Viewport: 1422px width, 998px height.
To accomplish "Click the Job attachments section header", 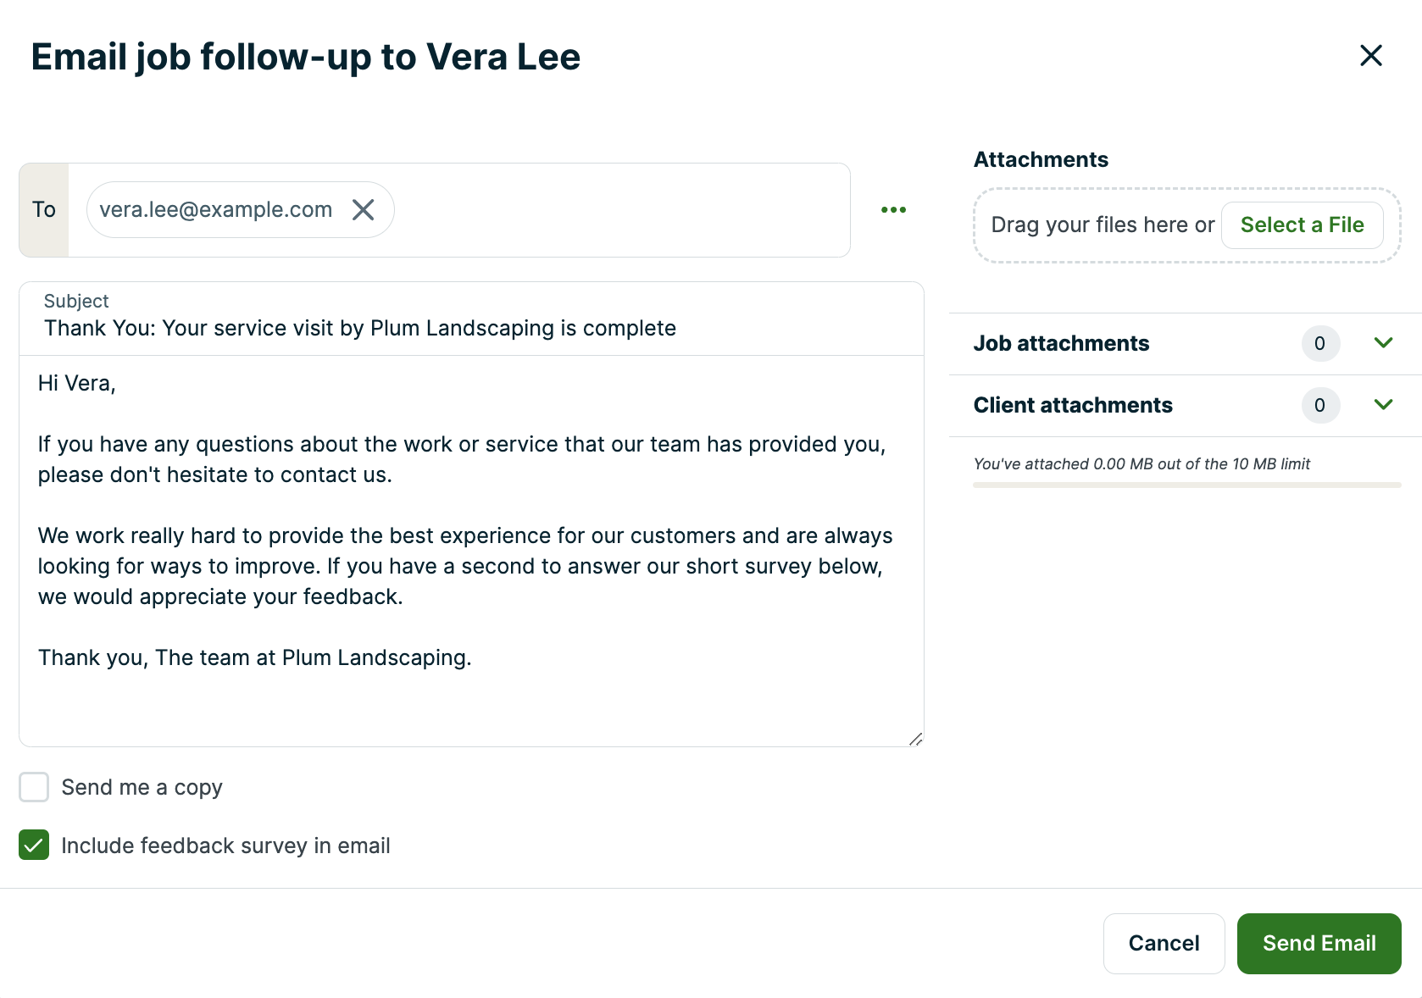I will click(1061, 344).
